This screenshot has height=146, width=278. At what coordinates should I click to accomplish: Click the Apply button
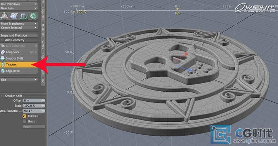click(34, 126)
